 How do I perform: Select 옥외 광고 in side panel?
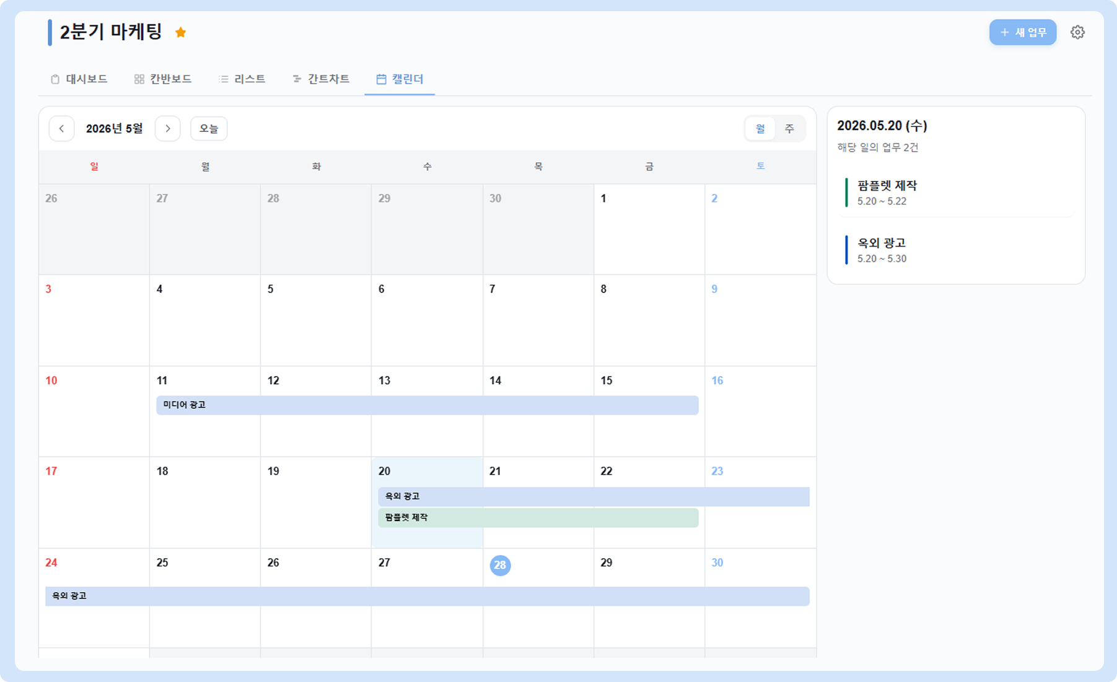pyautogui.click(x=957, y=250)
